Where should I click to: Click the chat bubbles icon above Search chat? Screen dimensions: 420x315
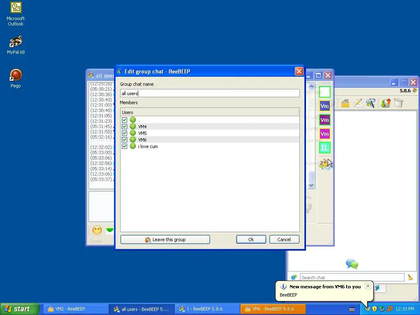coord(352,264)
